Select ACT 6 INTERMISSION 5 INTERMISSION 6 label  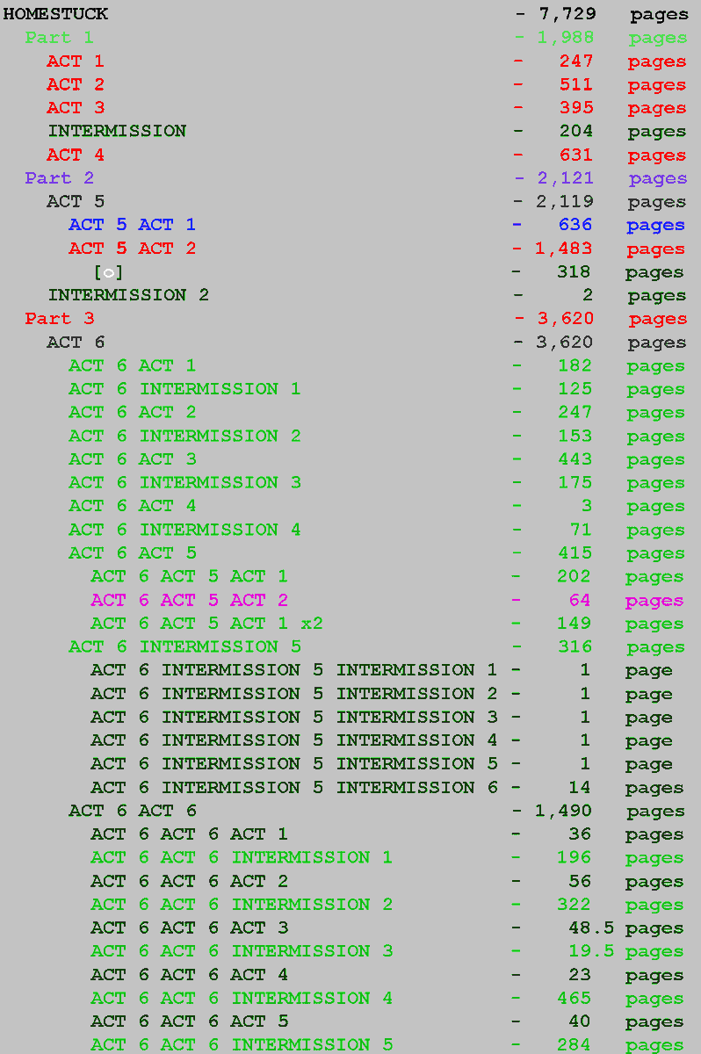pos(293,787)
